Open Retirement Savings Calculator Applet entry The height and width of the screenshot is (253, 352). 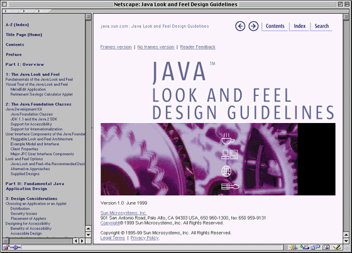(x=41, y=94)
